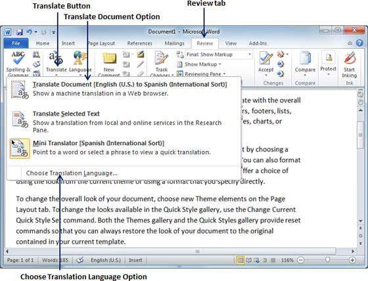Click the Translate Selected Text icon
The height and width of the screenshot is (281, 368).
point(20,119)
